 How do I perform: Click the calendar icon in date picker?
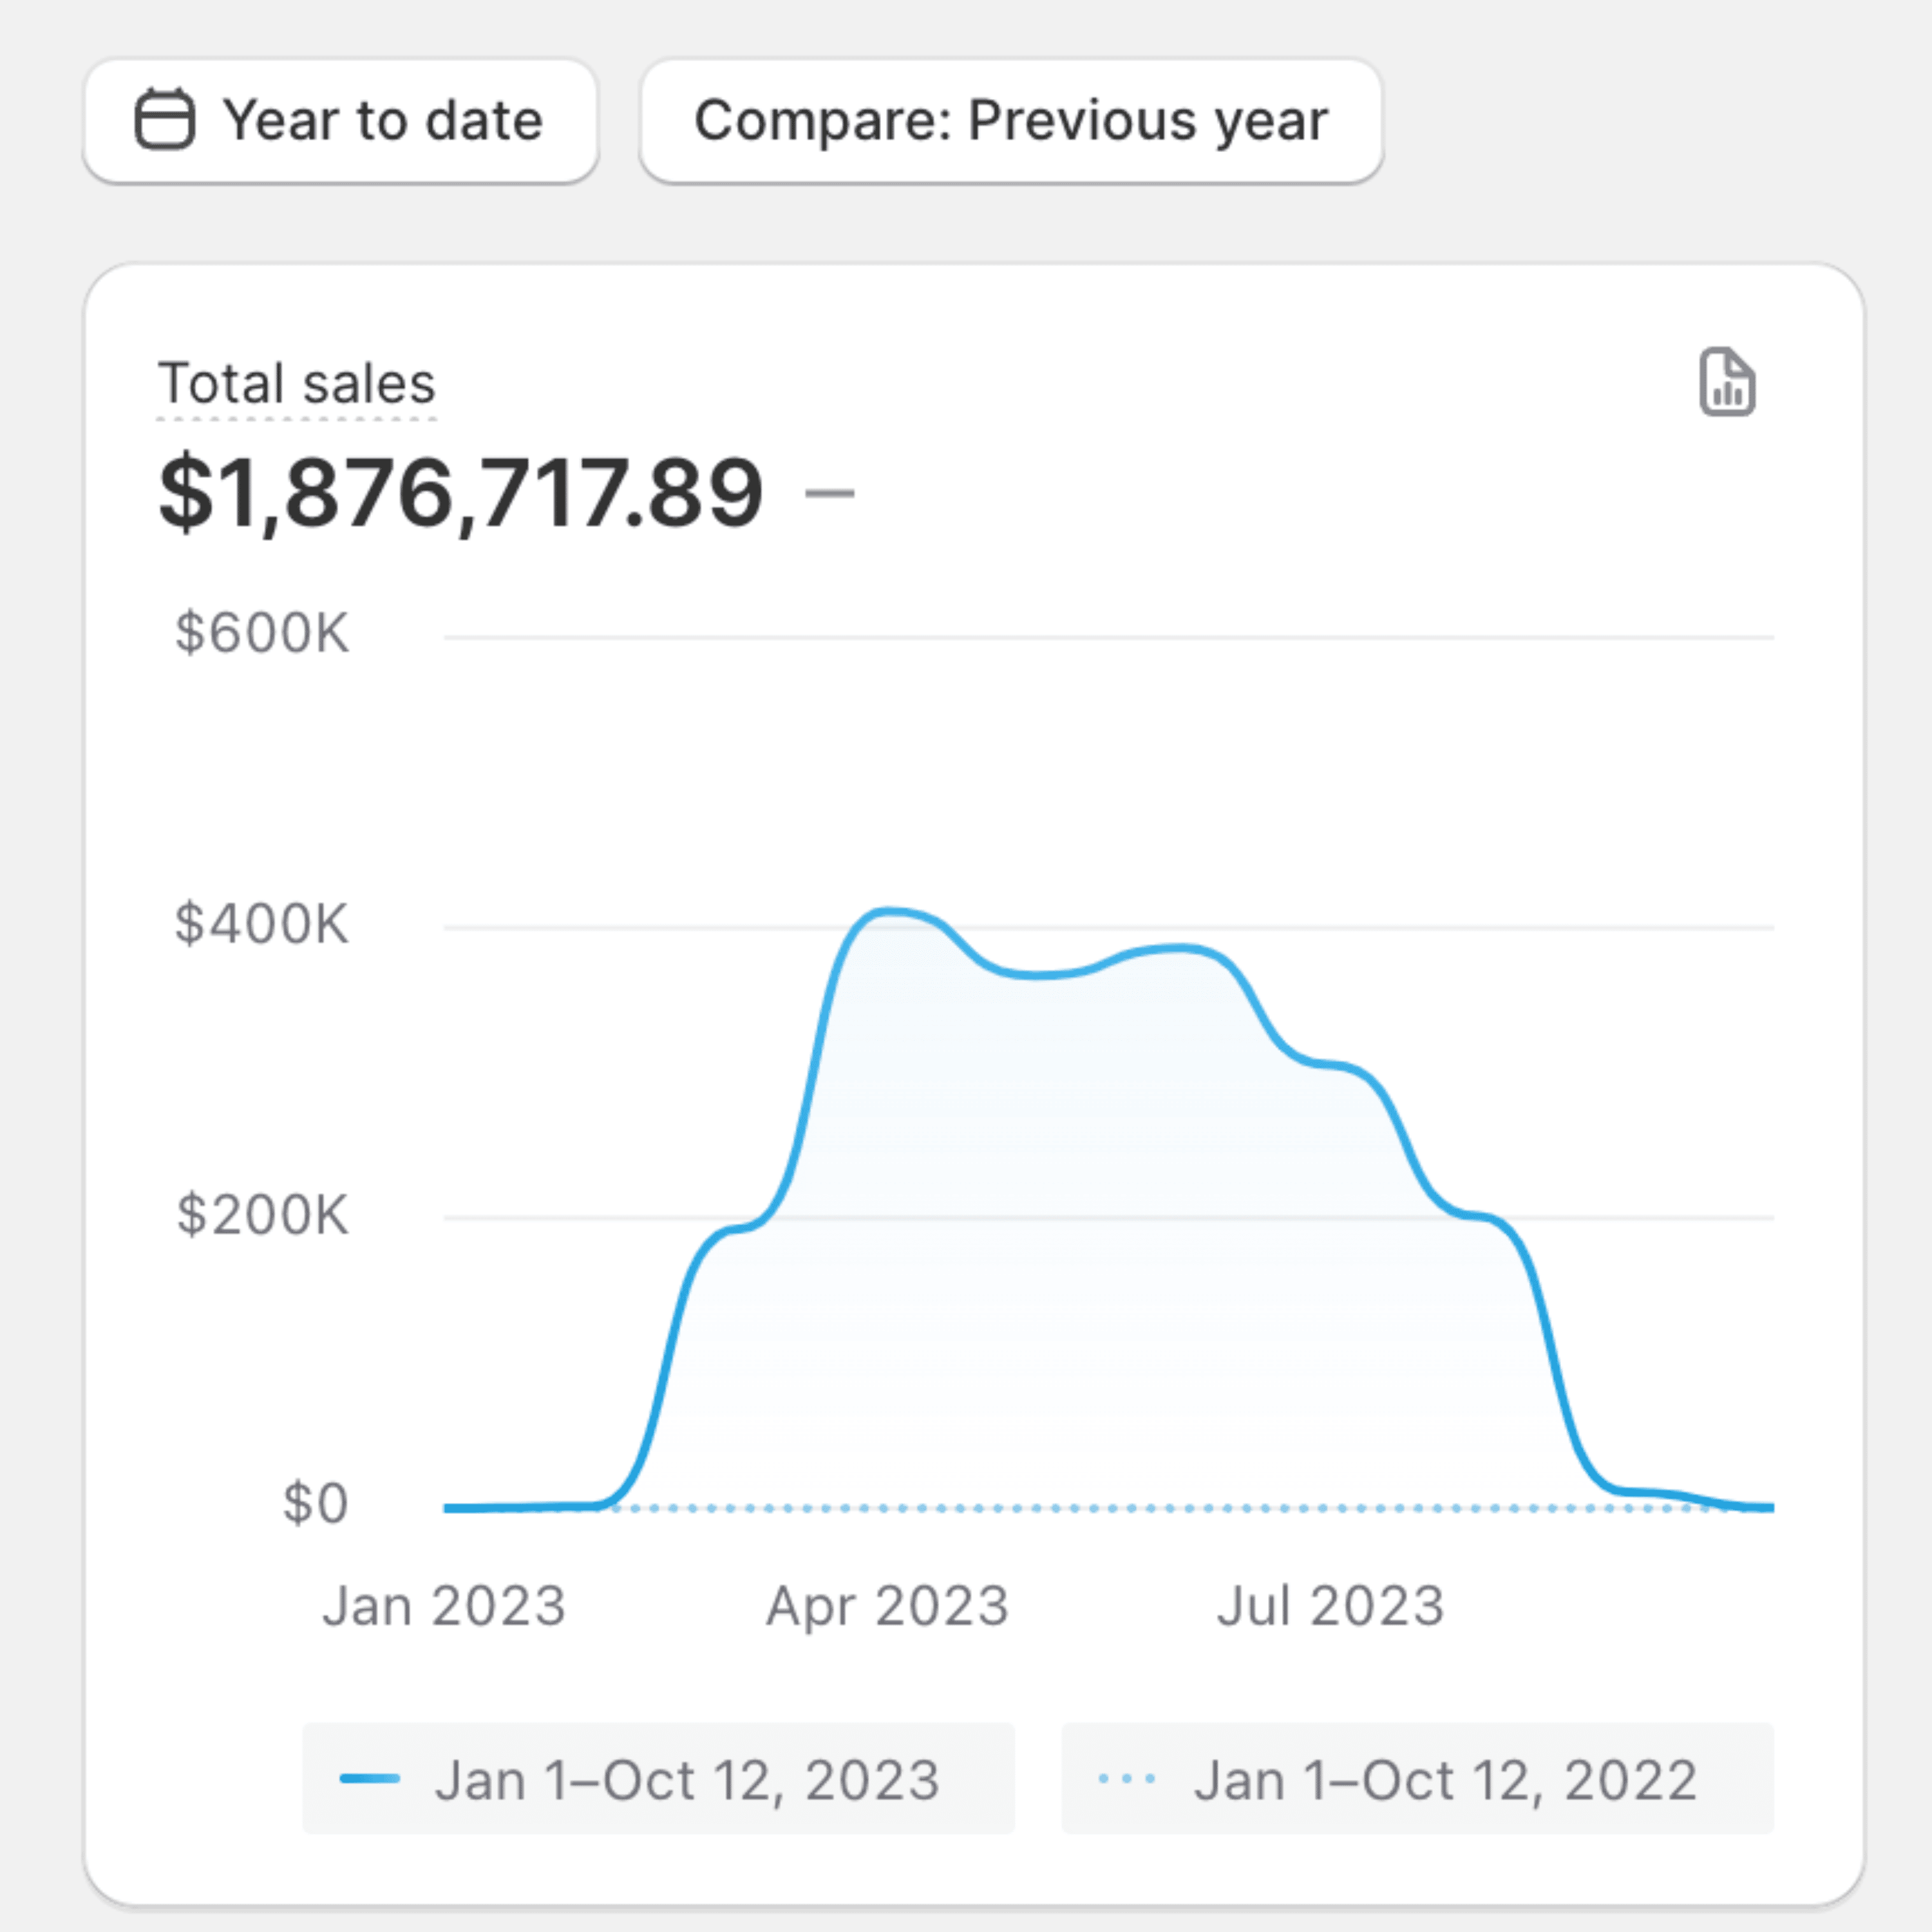pos(165,120)
